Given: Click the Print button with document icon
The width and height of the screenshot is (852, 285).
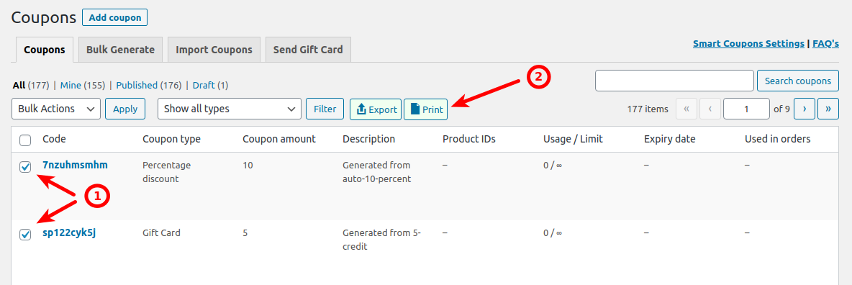Looking at the screenshot, I should point(425,109).
